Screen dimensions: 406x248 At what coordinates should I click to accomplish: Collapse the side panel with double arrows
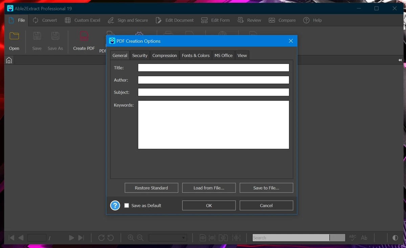tap(400, 60)
